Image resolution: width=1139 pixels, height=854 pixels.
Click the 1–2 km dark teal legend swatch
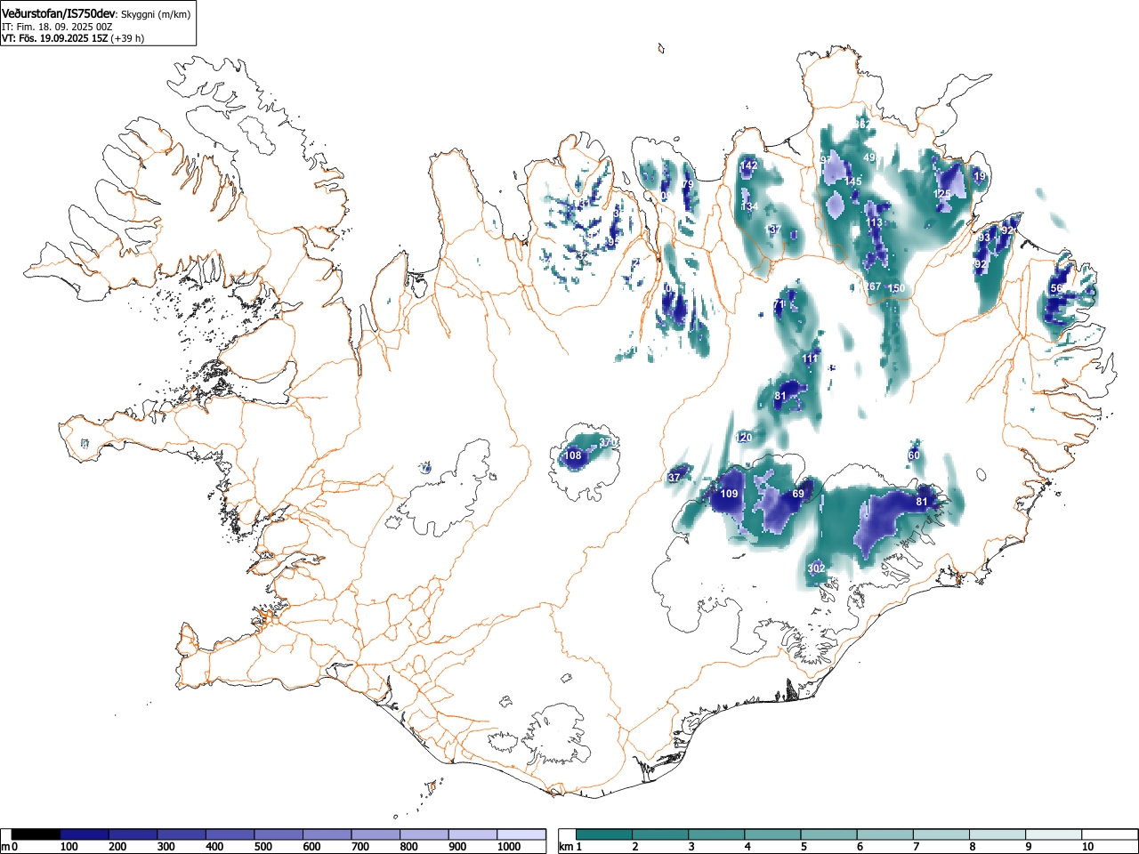[603, 834]
